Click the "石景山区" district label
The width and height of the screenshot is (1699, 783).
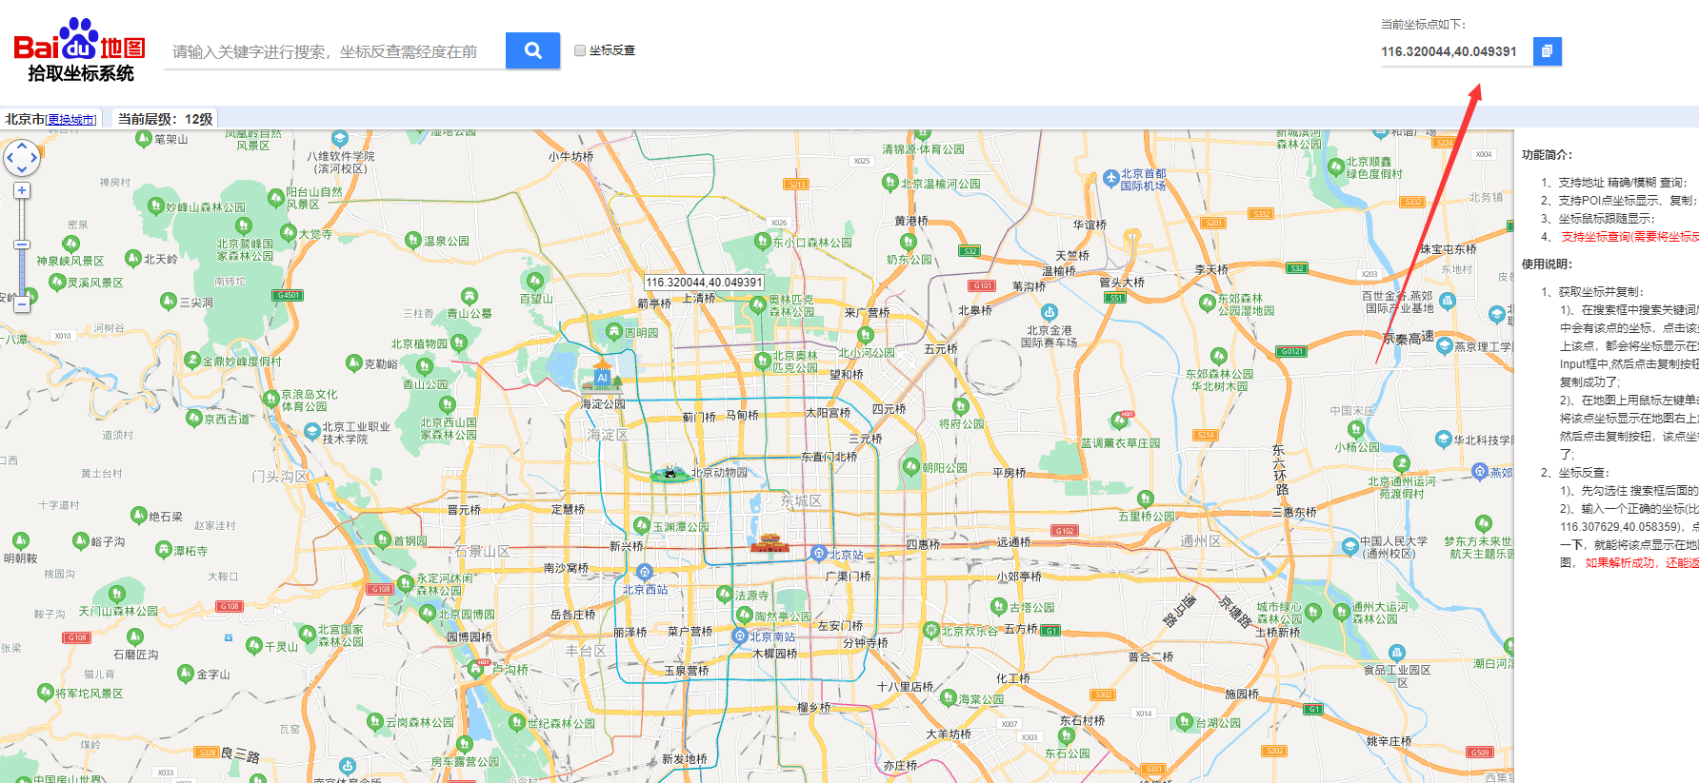point(482,551)
